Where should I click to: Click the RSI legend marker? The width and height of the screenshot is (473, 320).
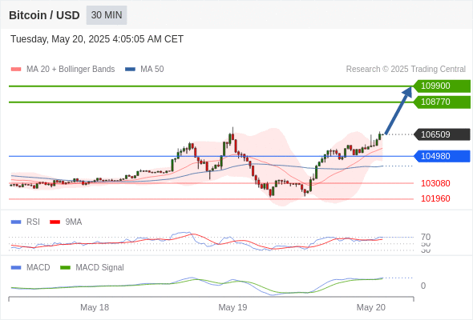coord(16,222)
